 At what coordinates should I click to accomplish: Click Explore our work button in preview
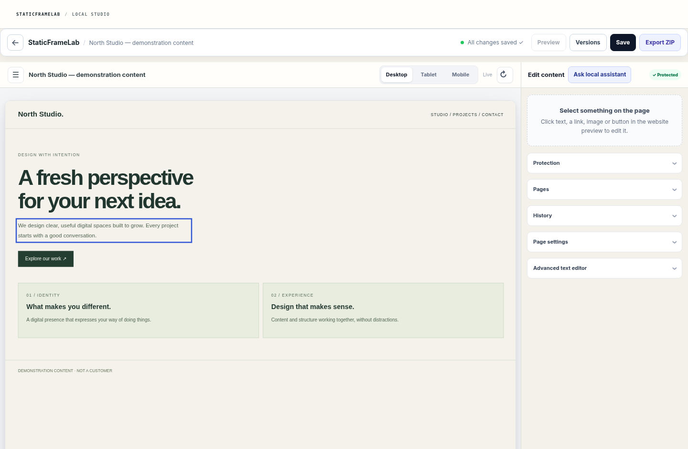tap(46, 259)
